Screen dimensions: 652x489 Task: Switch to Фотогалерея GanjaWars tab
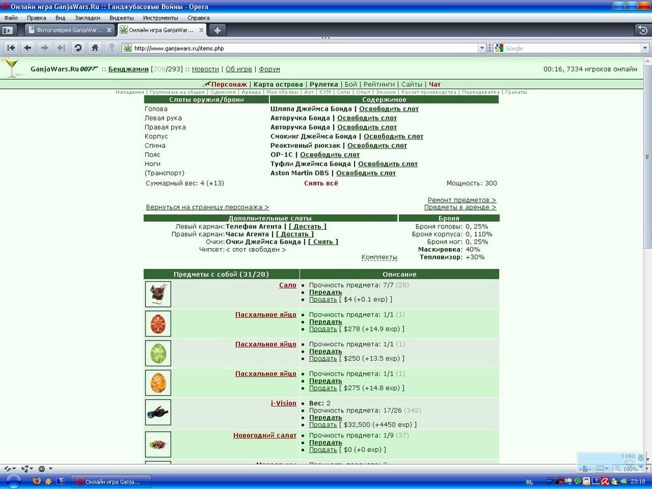(x=69, y=30)
